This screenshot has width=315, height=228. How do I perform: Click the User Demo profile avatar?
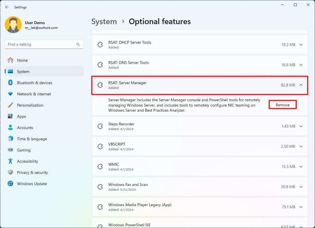tap(13, 25)
